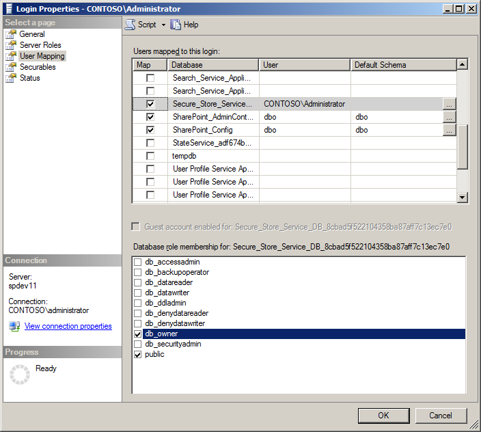Screen dimensions: 481x432
Task: Open schema browse button for Secure_Store_Service row
Action: coord(449,104)
